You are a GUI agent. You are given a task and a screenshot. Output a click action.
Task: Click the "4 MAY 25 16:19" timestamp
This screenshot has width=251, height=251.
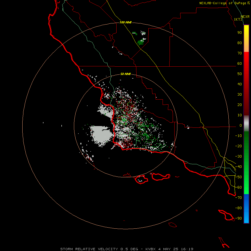click(176, 249)
